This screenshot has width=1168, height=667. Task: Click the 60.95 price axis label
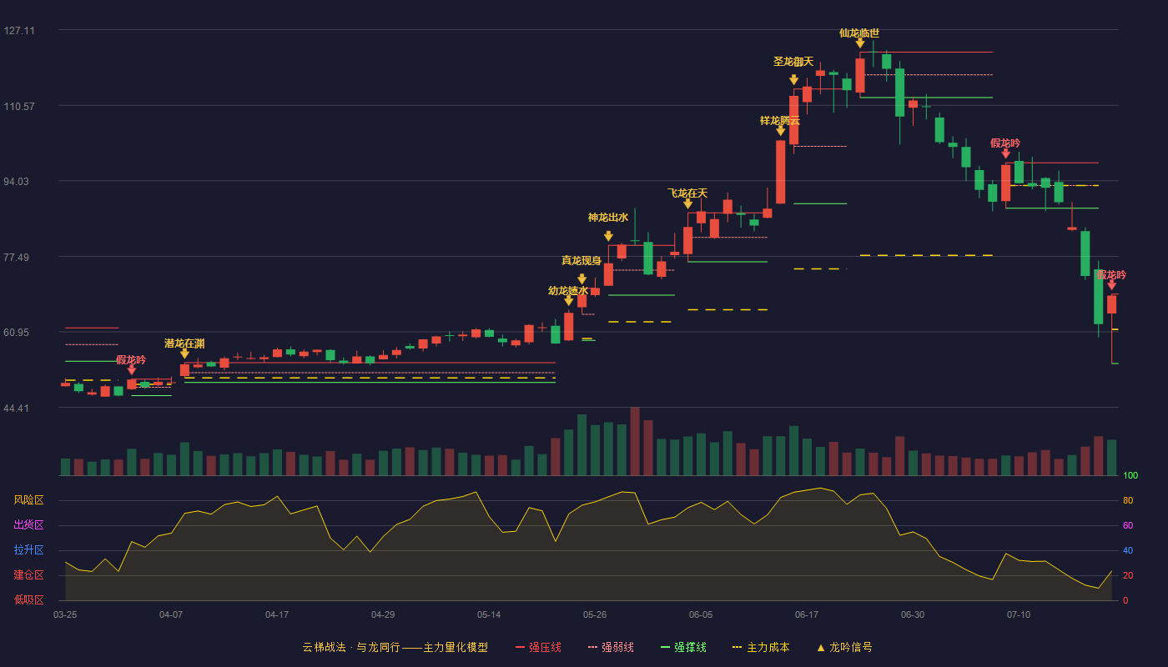click(x=17, y=333)
